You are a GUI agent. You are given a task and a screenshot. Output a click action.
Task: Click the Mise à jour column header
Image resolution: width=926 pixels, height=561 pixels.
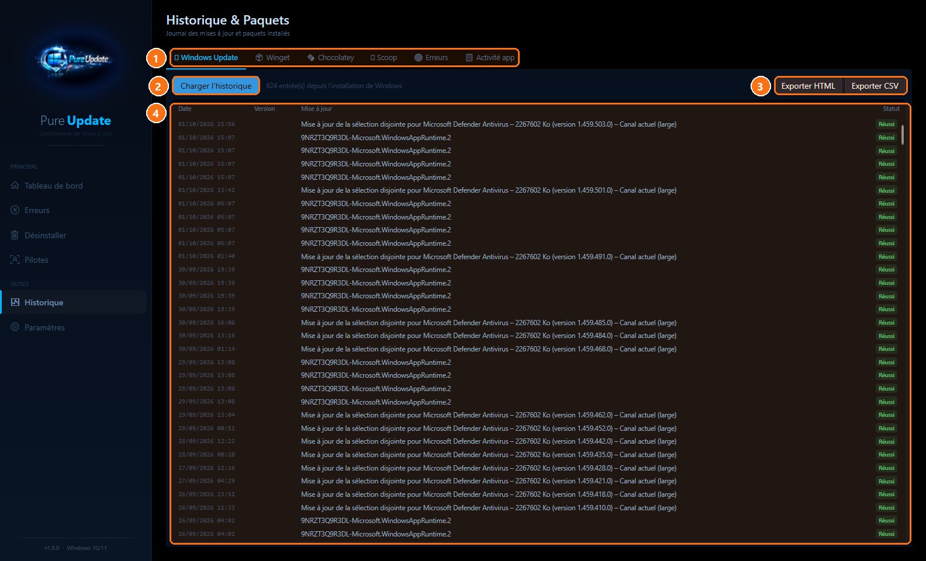[x=316, y=109]
